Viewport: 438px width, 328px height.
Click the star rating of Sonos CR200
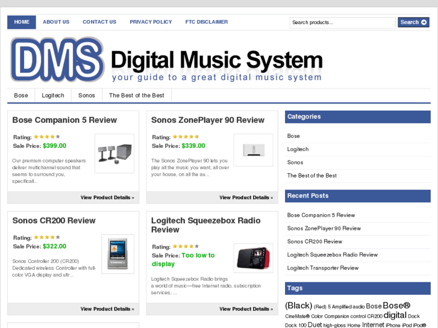pyautogui.click(x=47, y=237)
